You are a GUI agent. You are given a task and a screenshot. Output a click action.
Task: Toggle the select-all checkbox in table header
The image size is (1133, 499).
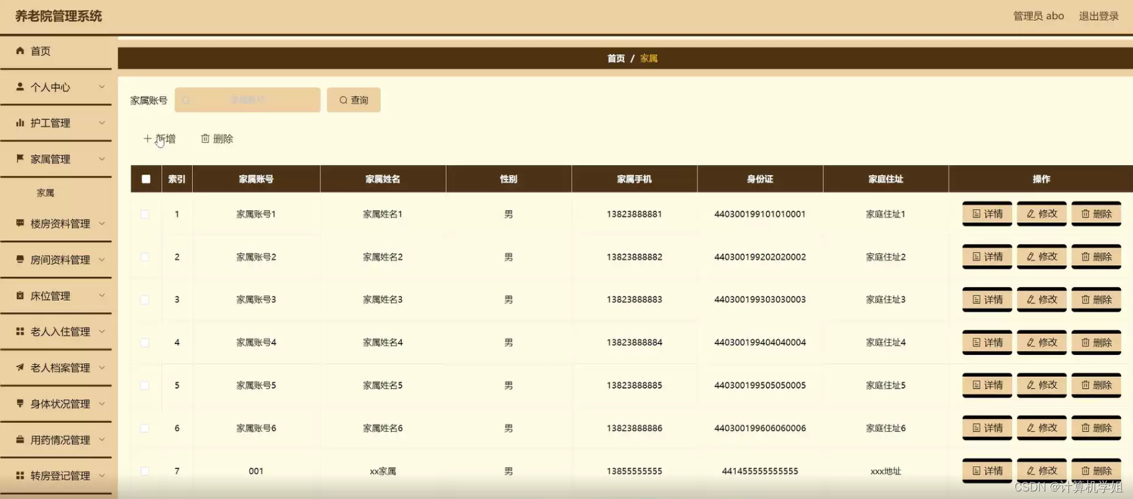pyautogui.click(x=146, y=179)
